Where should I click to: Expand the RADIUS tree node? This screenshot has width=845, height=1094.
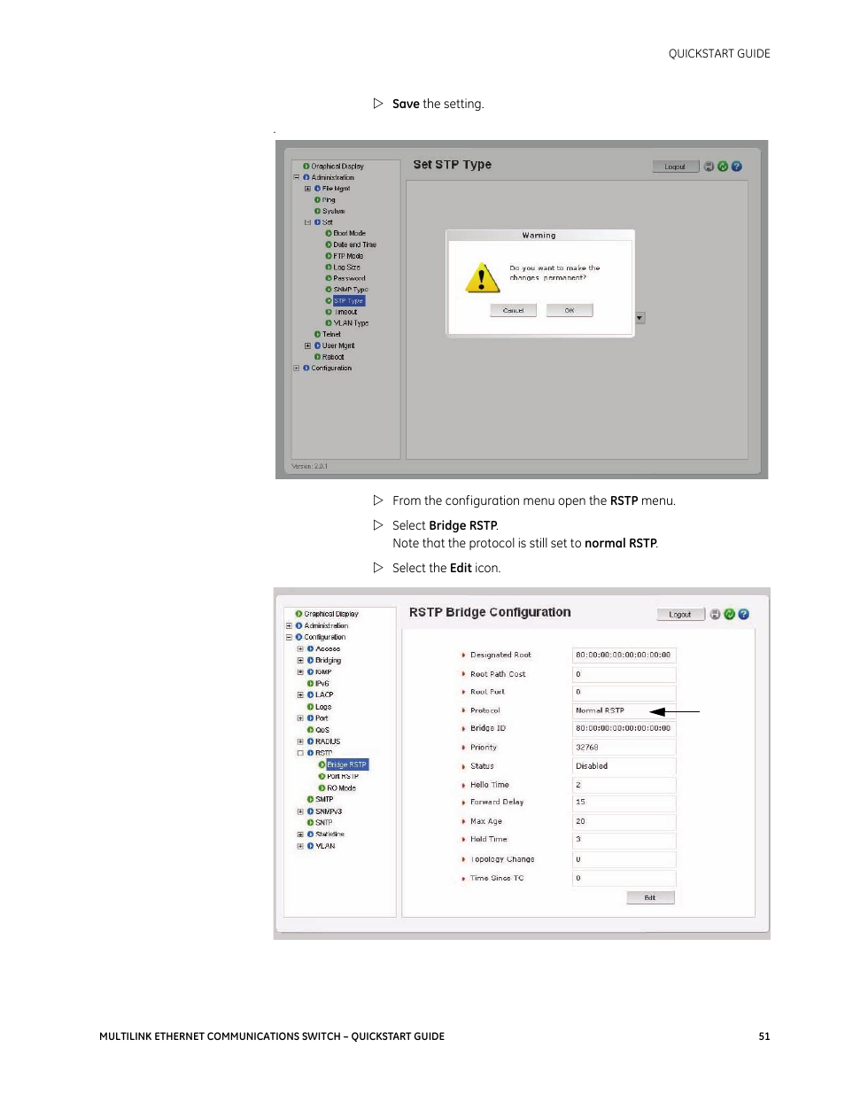coord(300,741)
